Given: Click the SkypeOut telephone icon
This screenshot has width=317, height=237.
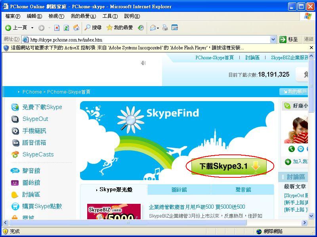Looking at the screenshot, I should pos(15,119).
